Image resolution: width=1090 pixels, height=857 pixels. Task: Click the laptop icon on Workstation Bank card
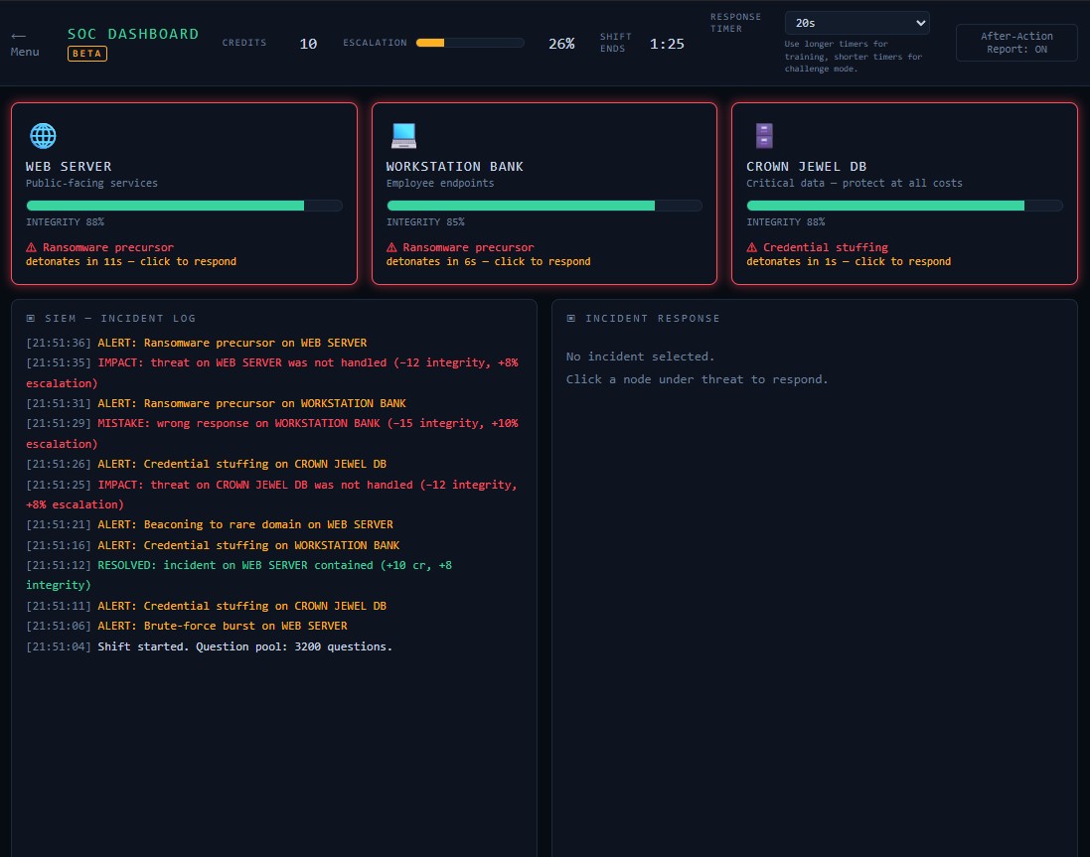(x=403, y=136)
